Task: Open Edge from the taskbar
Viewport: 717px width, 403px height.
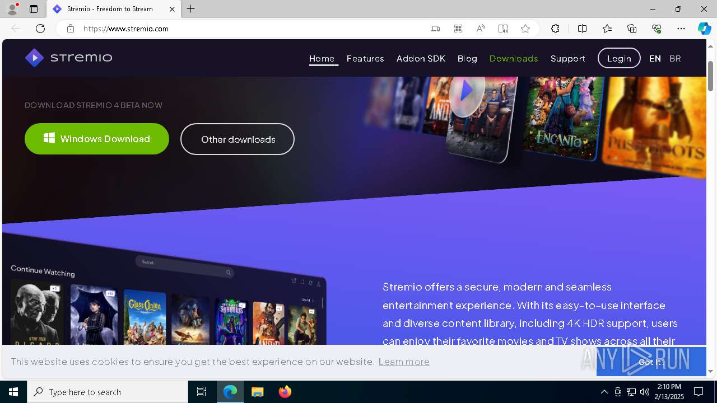Action: (230, 392)
